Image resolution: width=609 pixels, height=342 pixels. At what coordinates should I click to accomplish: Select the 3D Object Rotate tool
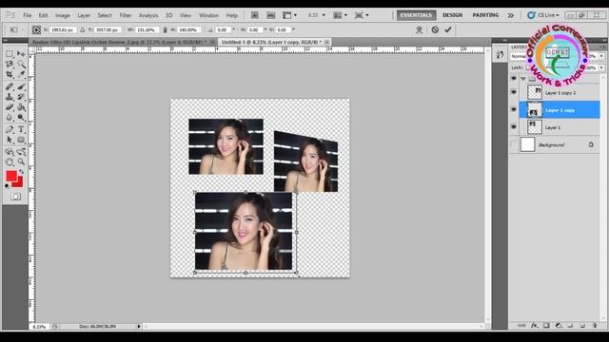click(10, 152)
